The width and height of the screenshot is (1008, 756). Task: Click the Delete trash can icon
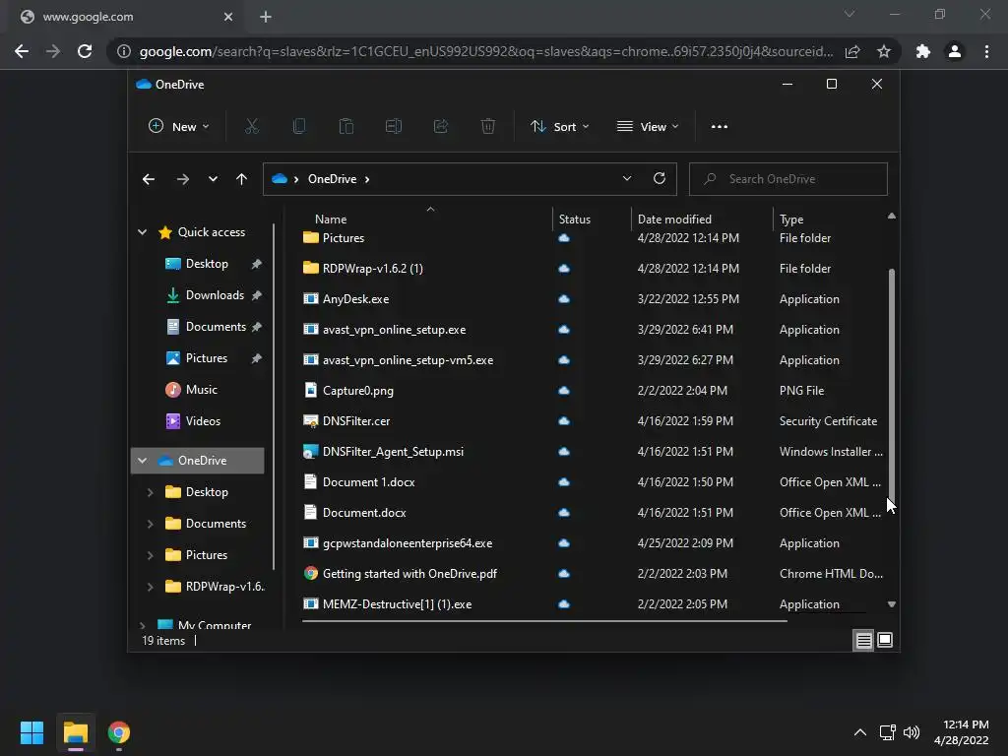(488, 126)
